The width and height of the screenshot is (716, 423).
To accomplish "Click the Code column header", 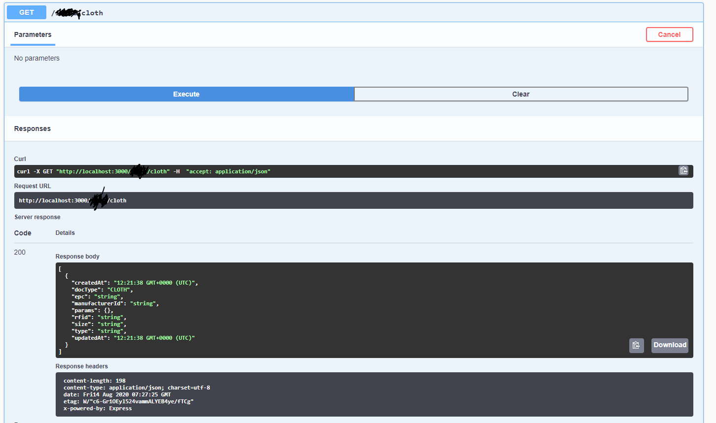I will coord(23,233).
